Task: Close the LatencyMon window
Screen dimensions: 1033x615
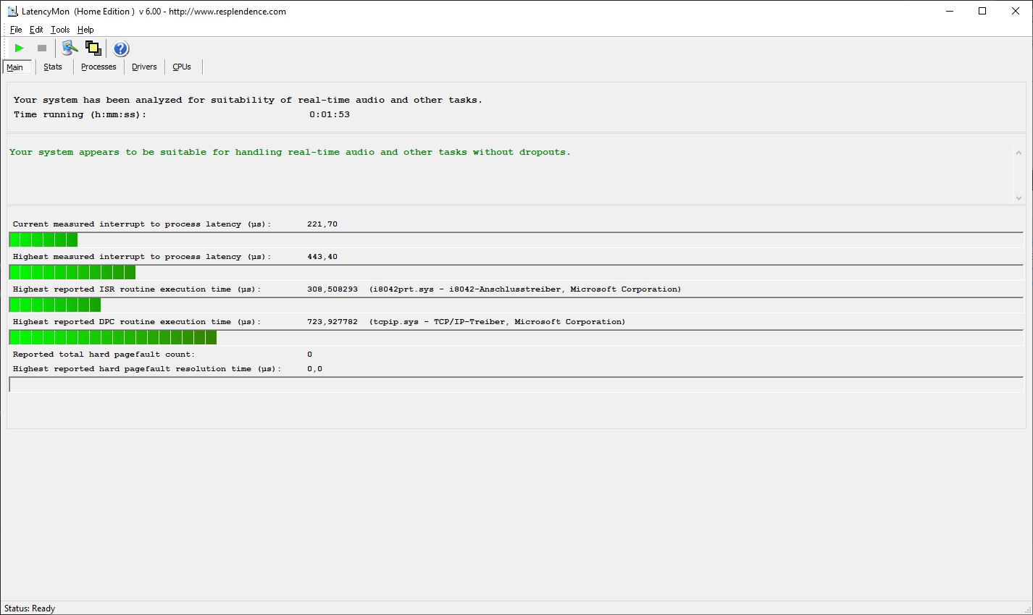Action: pyautogui.click(x=1016, y=12)
